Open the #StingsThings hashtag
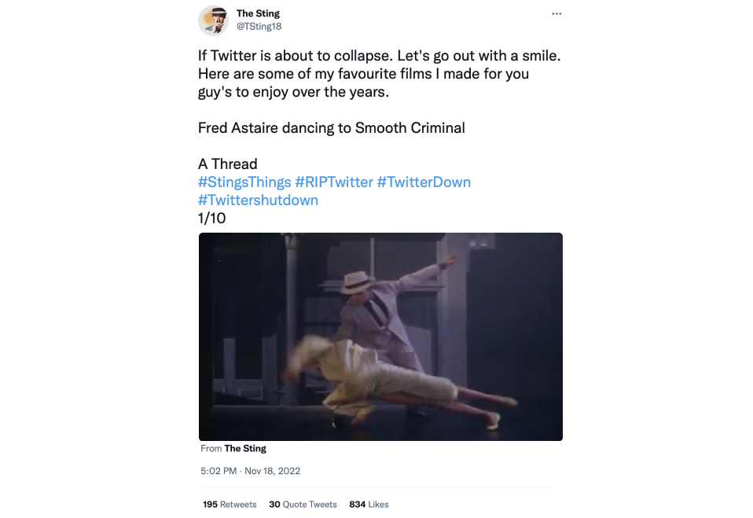The image size is (753, 518). coord(244,182)
